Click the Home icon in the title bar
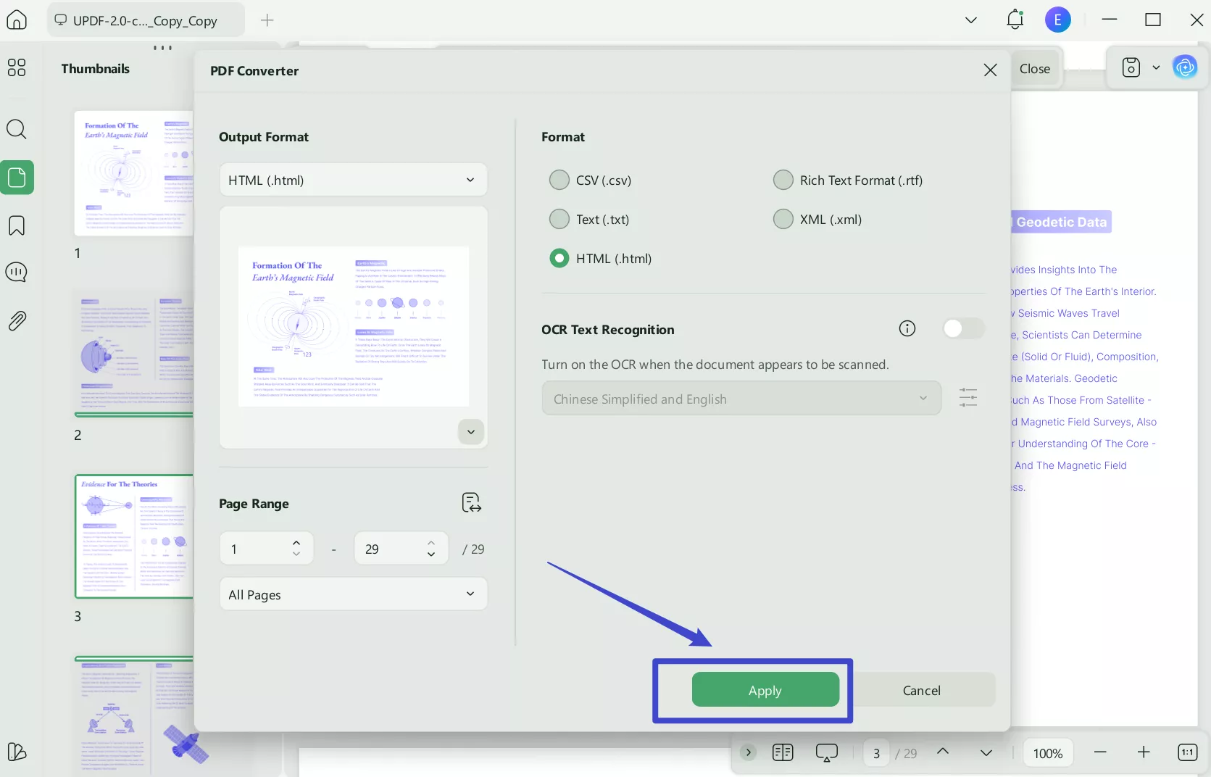The width and height of the screenshot is (1211, 777). (16, 20)
